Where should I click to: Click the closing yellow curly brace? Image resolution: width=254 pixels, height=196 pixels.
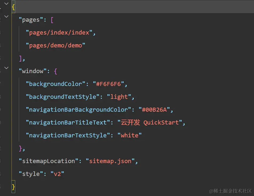click(13, 187)
